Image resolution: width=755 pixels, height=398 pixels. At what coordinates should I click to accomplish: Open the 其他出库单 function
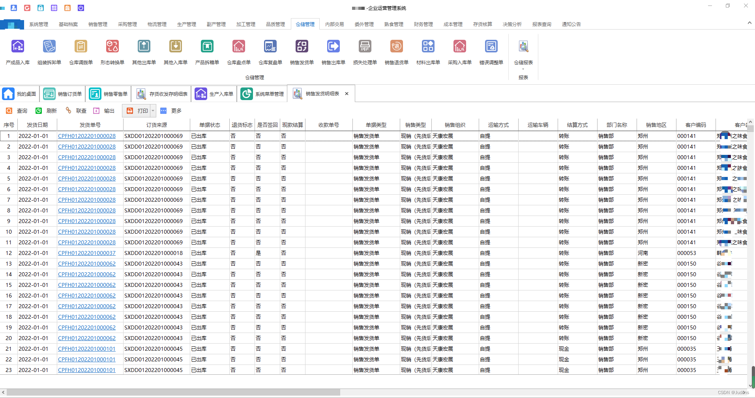pyautogui.click(x=144, y=51)
